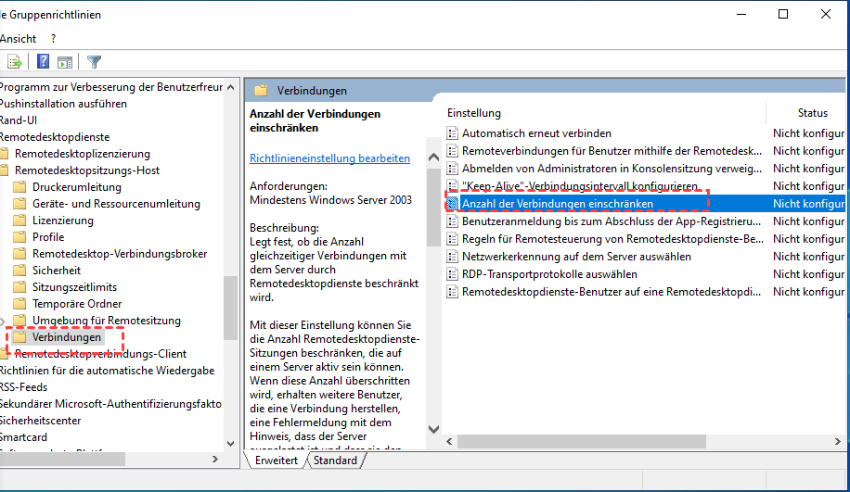
Task: Click the icon next to RDP-Transportprotokolle auswählen
Action: pos(453,274)
